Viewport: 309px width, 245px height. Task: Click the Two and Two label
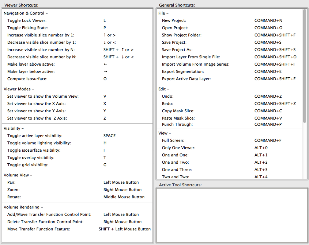[x=176, y=176]
